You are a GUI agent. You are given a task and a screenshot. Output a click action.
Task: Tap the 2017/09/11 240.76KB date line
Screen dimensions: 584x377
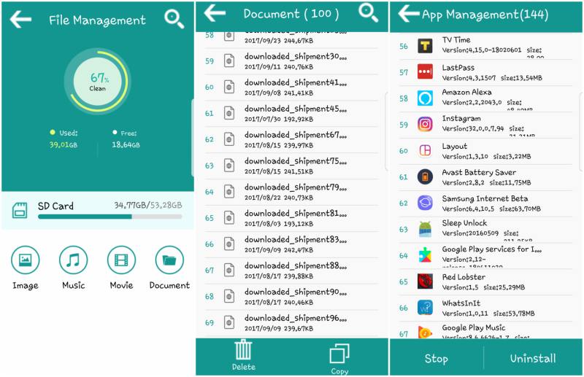pos(279,67)
